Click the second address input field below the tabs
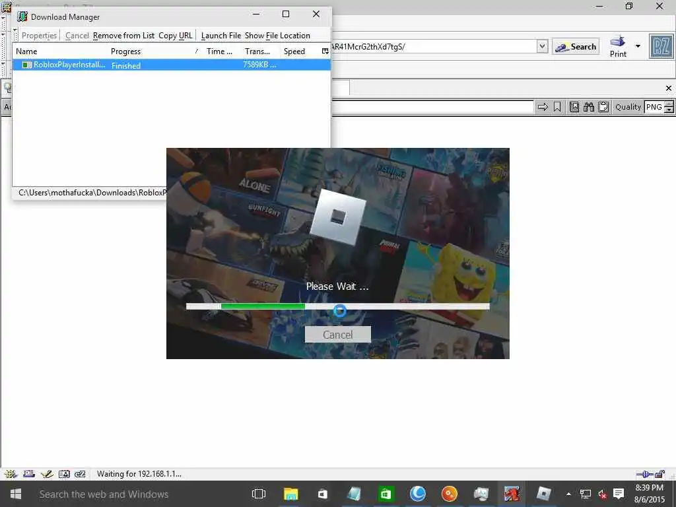676x507 pixels. pyautogui.click(x=432, y=107)
